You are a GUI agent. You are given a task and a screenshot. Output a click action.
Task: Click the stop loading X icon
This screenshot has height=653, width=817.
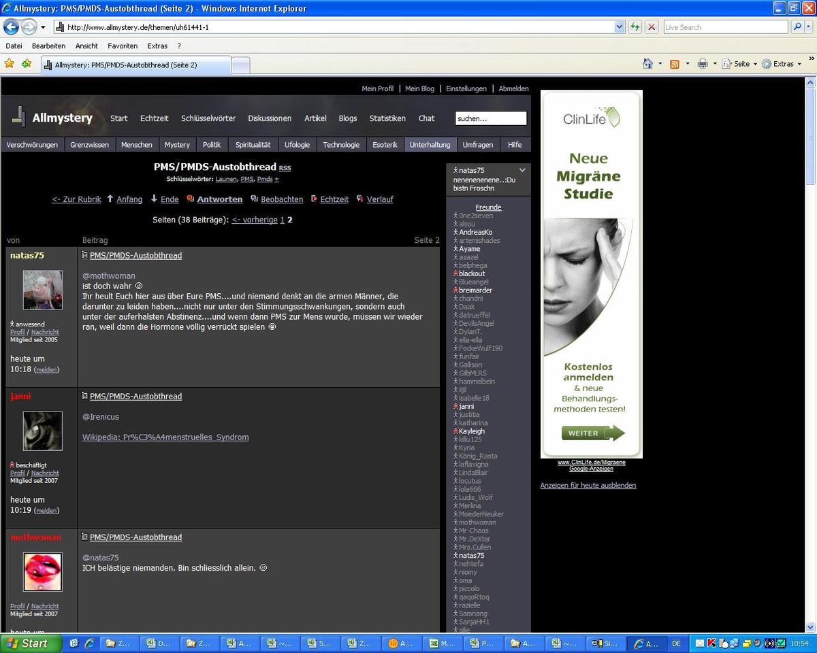[x=652, y=27]
